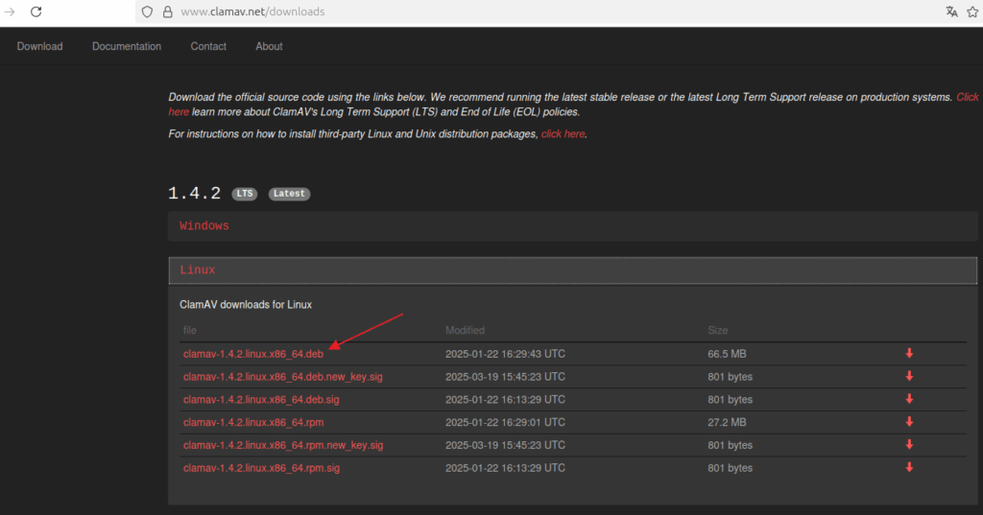Collapse the Linux downloads section
This screenshot has height=515, width=983.
tap(198, 270)
